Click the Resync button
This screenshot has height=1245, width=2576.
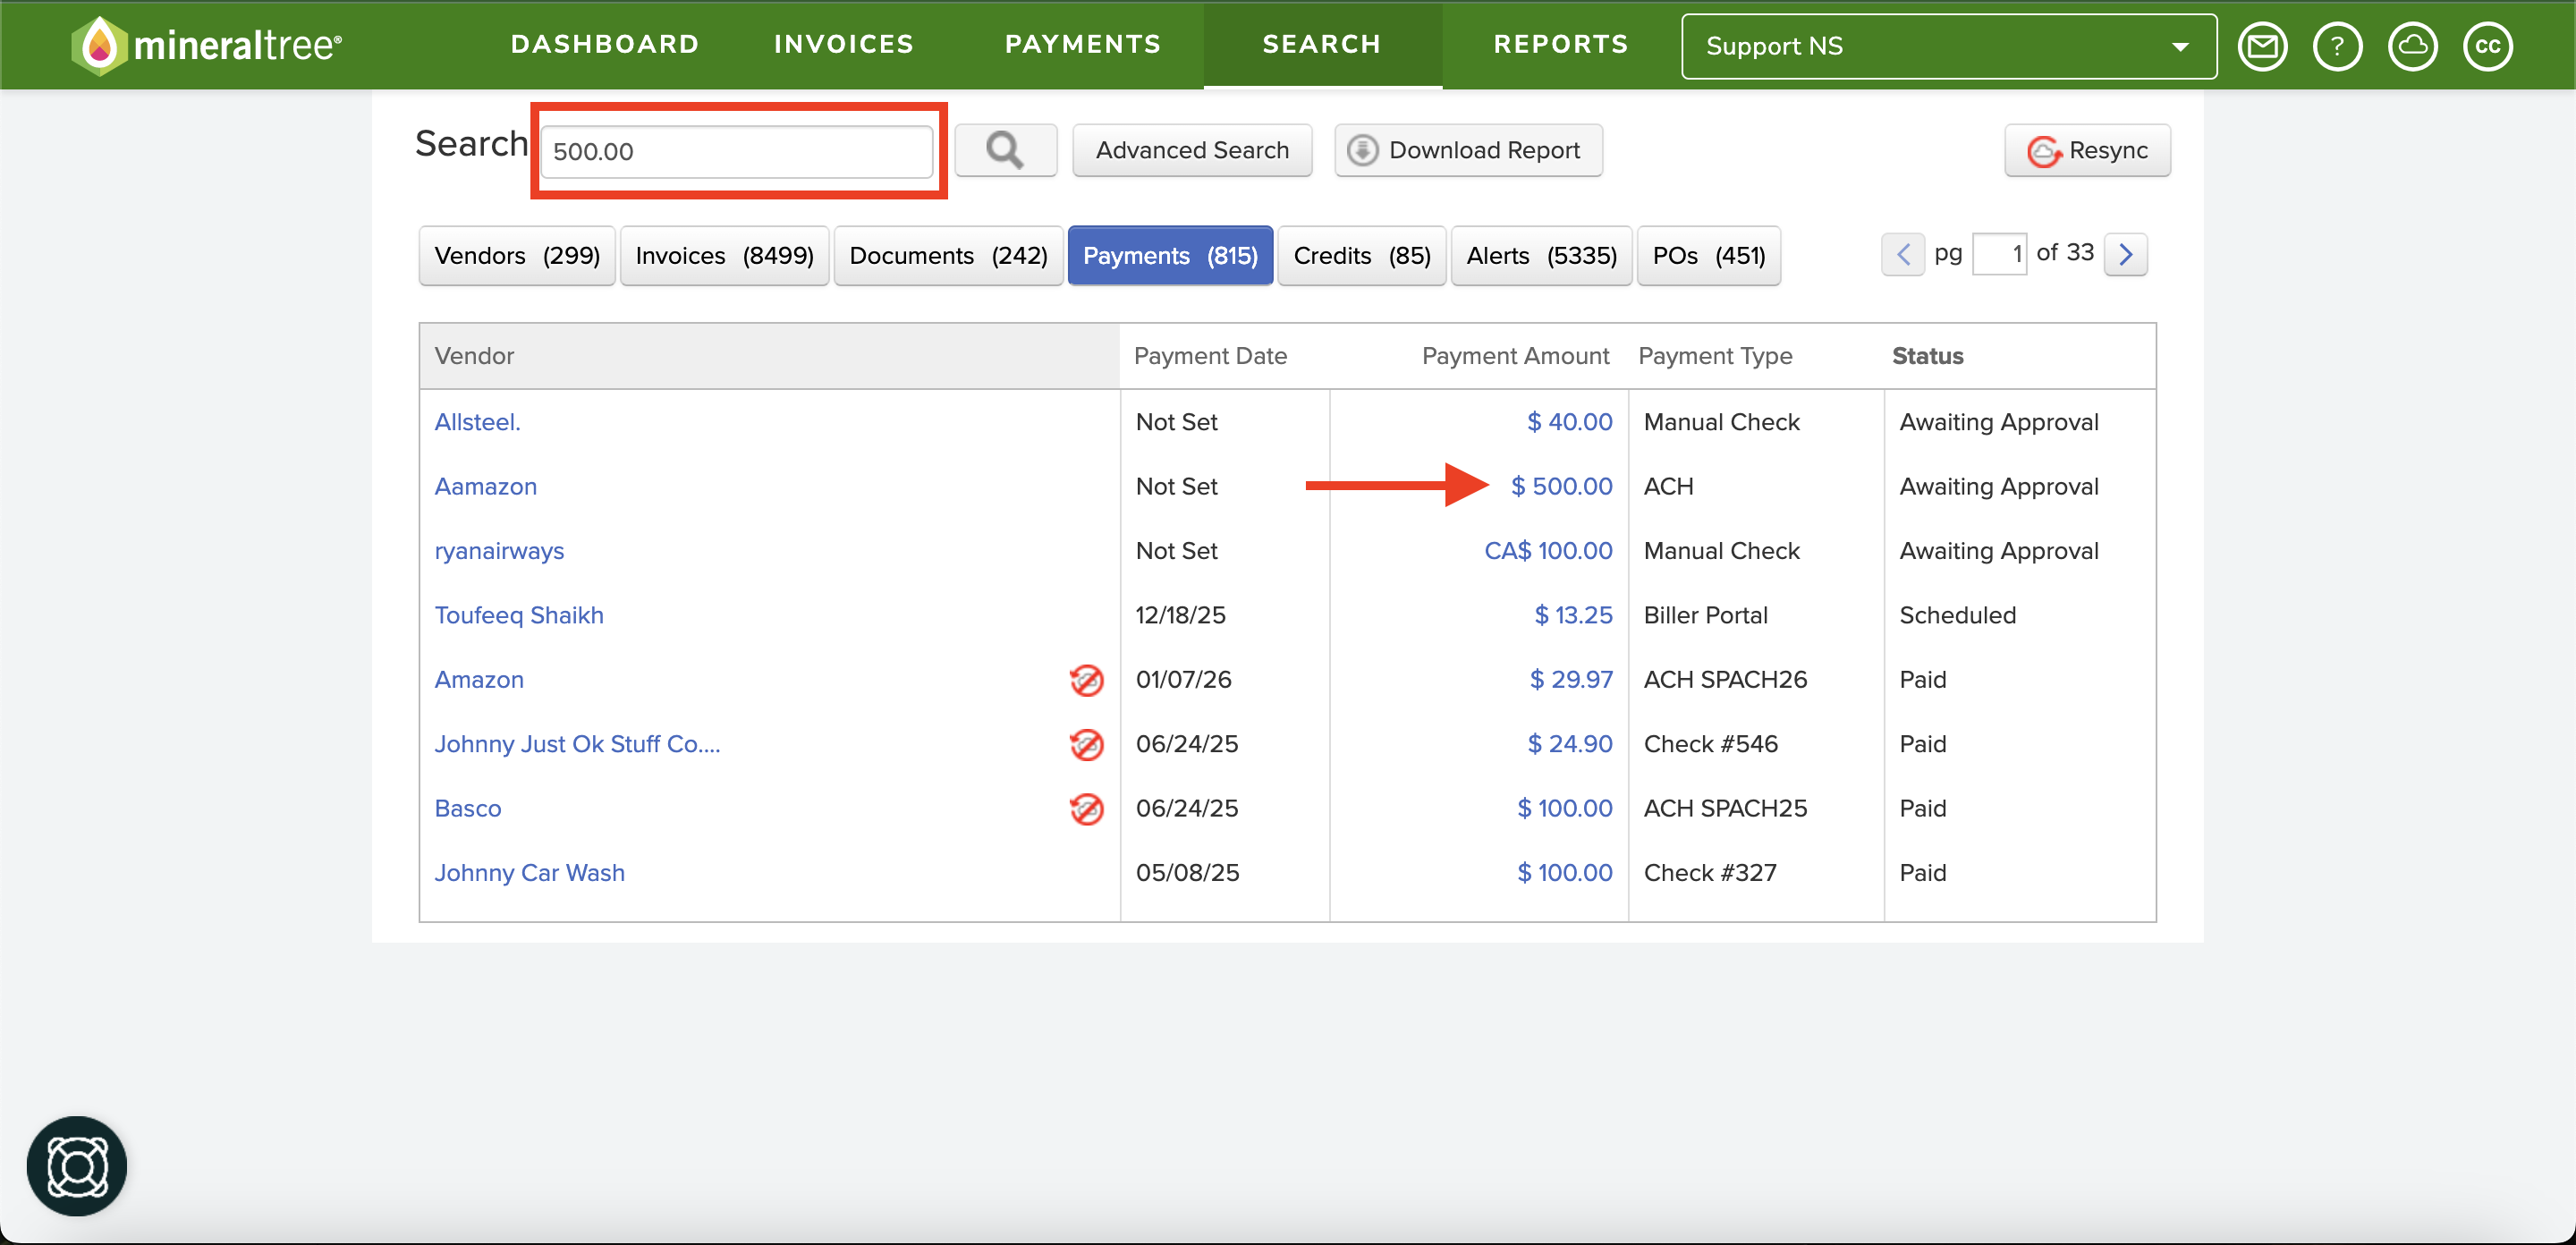pos(2087,150)
